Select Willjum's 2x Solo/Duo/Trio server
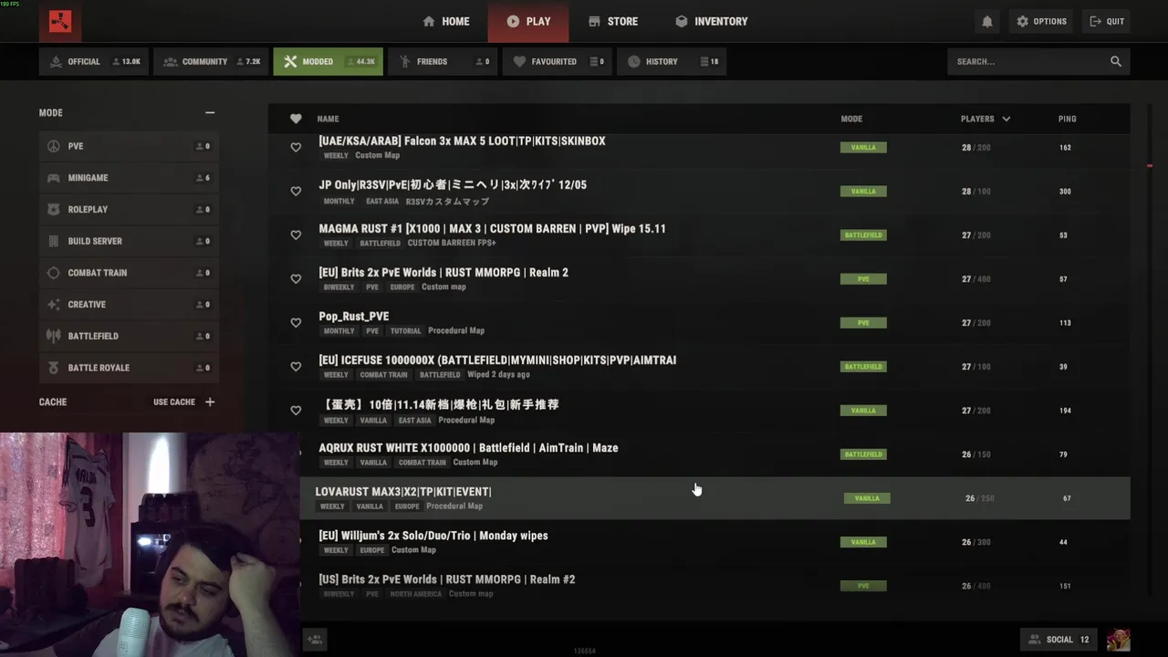 click(714, 542)
